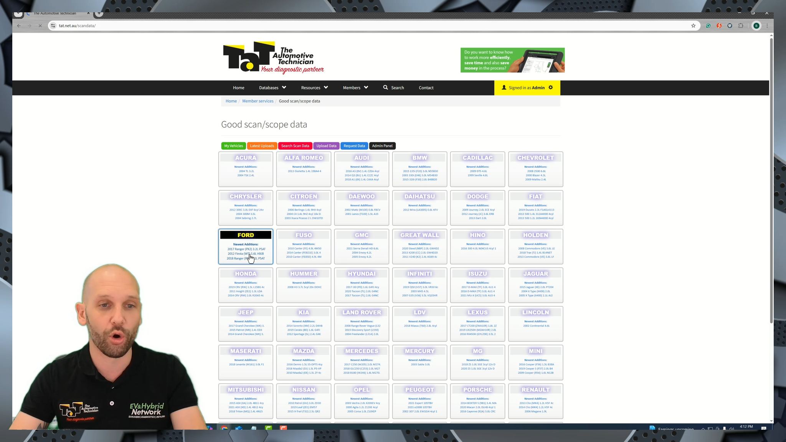The image size is (786, 442).
Task: Select the HOLDEN make card header
Action: 535,235
